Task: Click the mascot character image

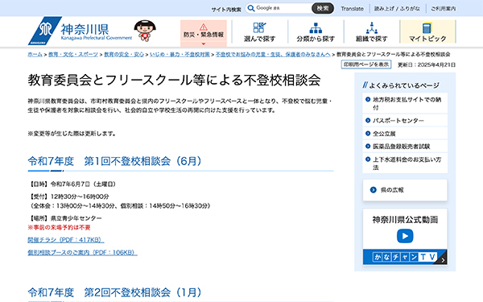Action: [x=145, y=31]
